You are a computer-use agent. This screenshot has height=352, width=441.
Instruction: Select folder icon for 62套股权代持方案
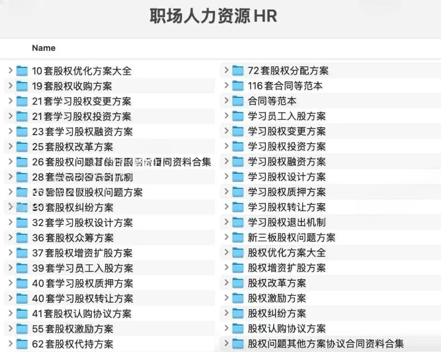(x=22, y=344)
